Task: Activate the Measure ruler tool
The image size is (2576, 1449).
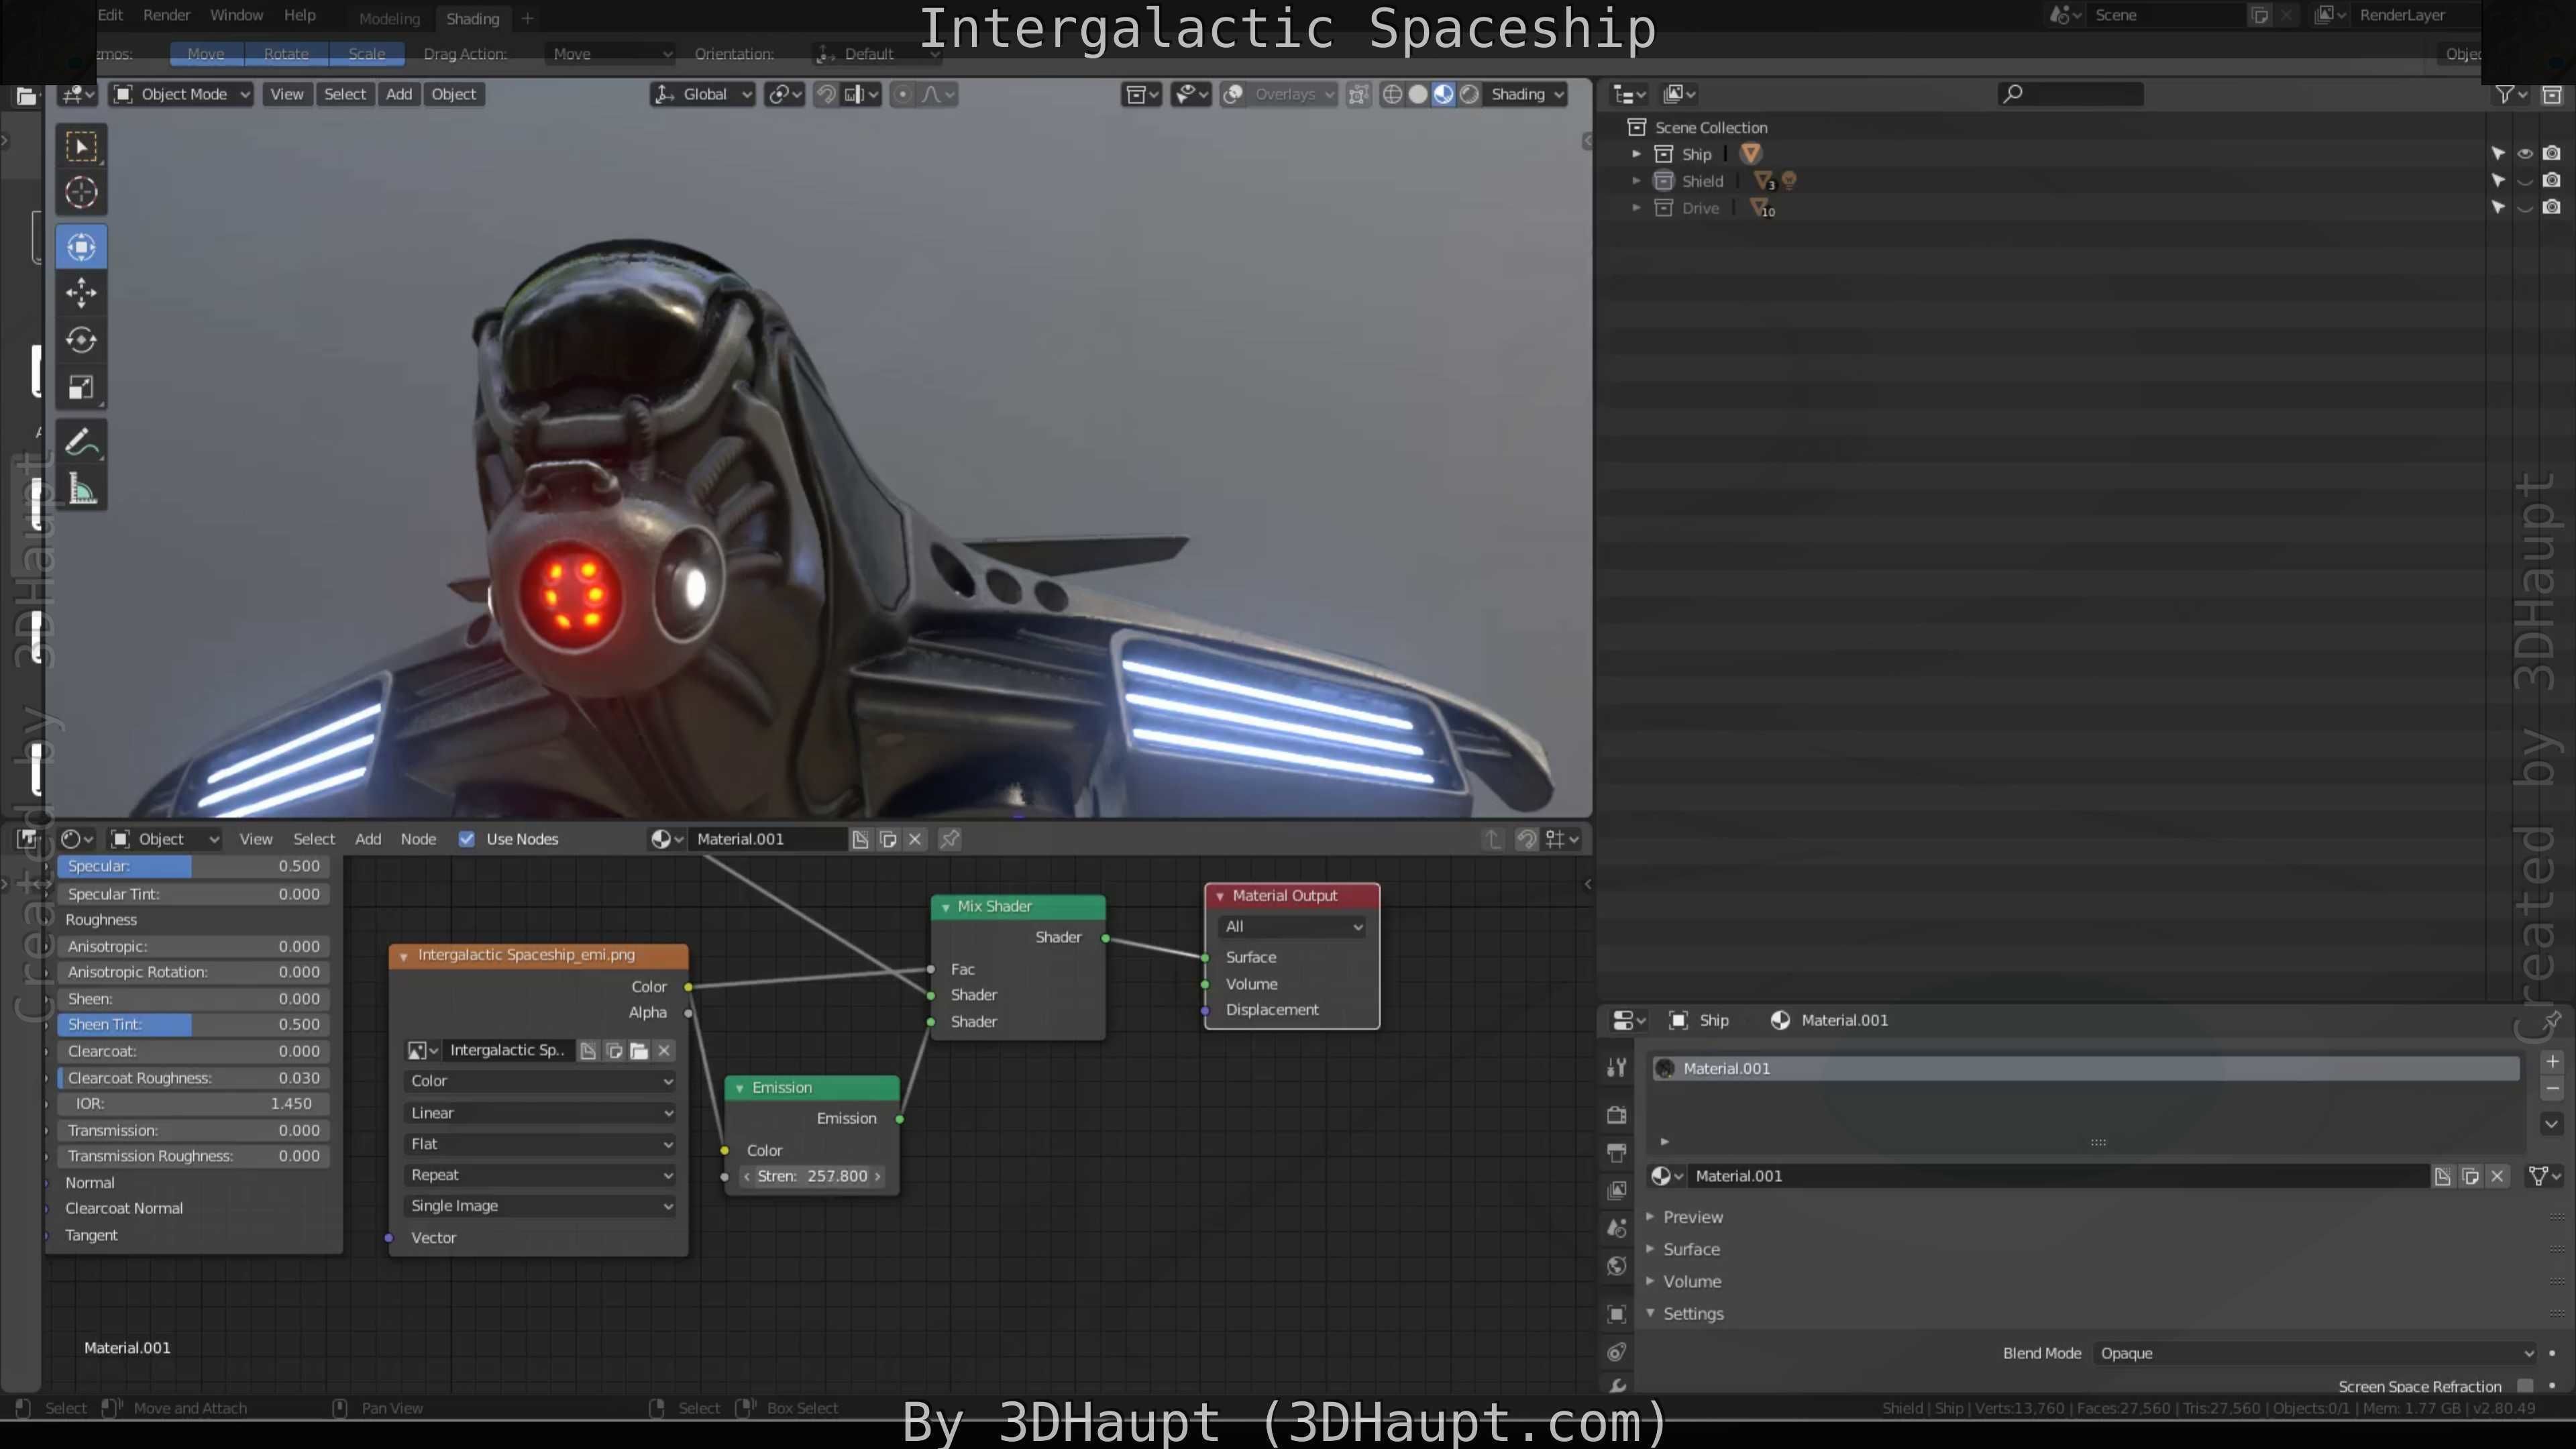Action: pos(81,490)
